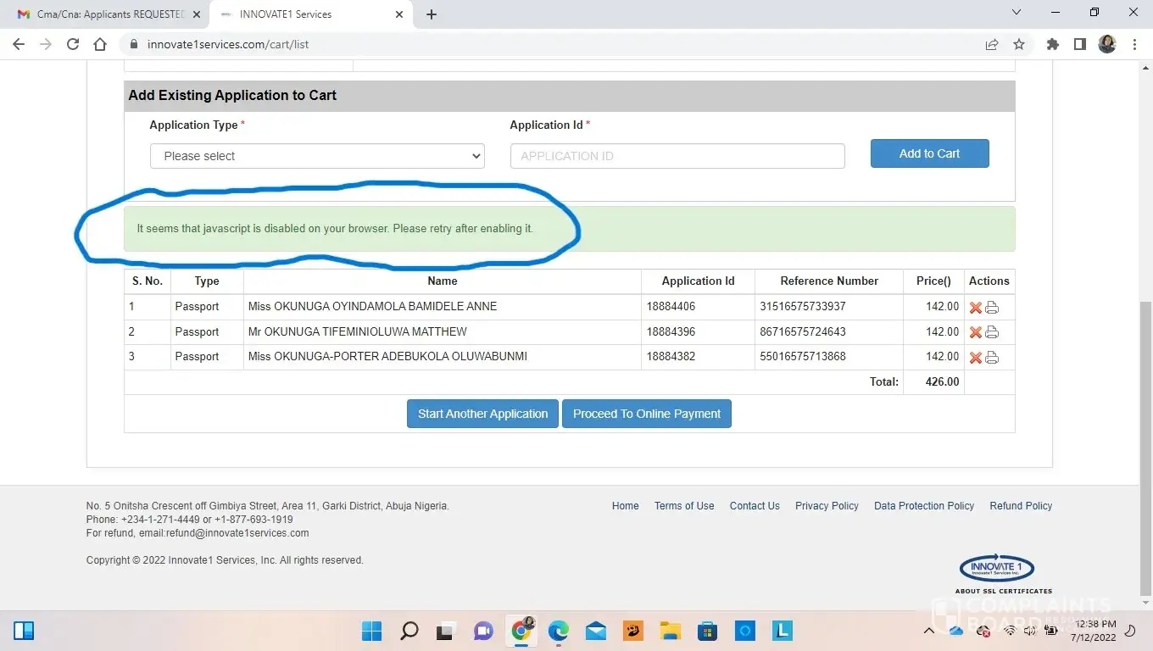Image resolution: width=1153 pixels, height=651 pixels.
Task: Open the Chrome extensions puzzle icon
Action: pyautogui.click(x=1053, y=44)
